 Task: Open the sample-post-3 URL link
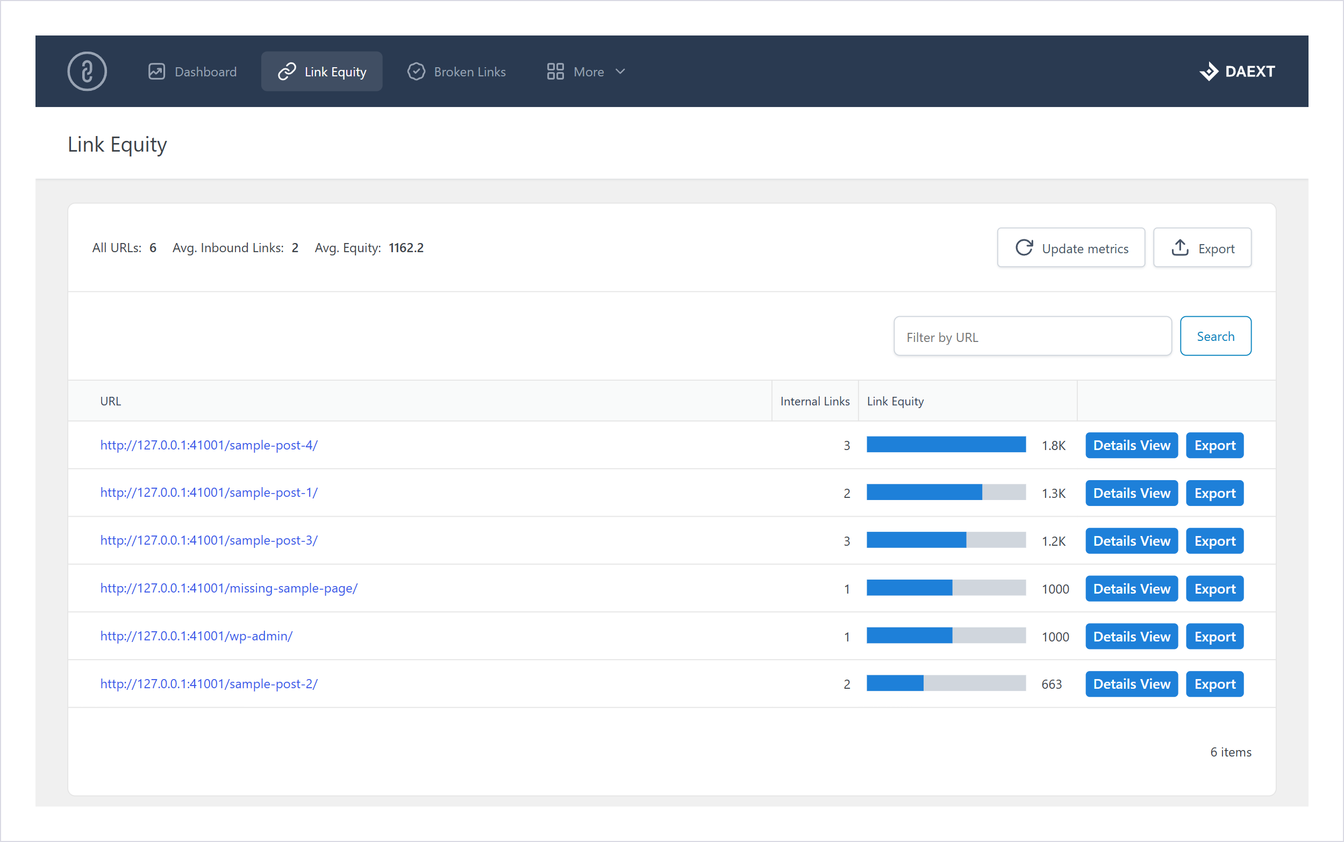point(209,540)
